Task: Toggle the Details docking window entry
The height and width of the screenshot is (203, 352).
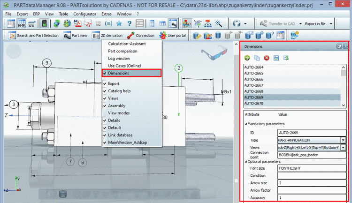Action: pyautogui.click(x=131, y=120)
